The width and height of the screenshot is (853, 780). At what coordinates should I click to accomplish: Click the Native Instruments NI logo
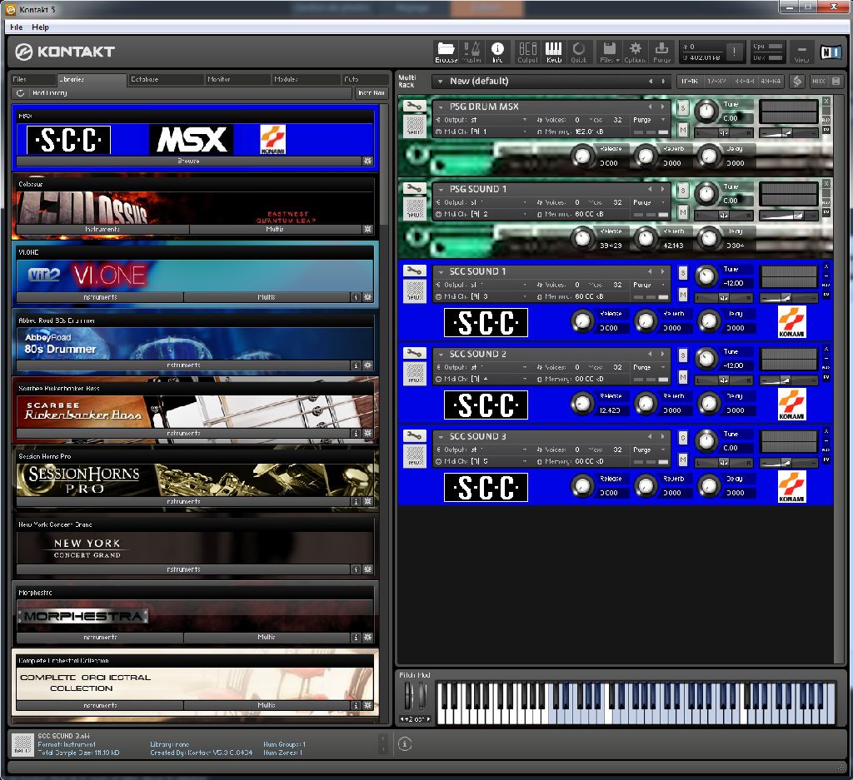coord(831,52)
